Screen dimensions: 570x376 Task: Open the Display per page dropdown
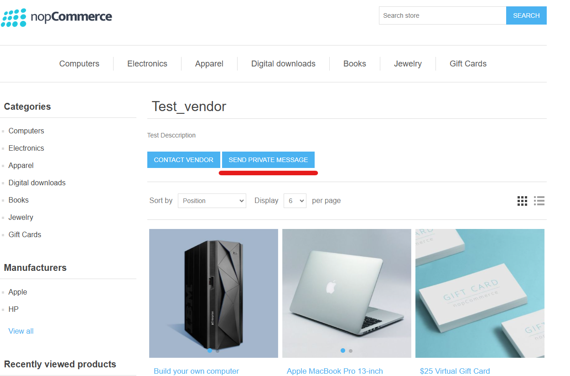pos(295,201)
